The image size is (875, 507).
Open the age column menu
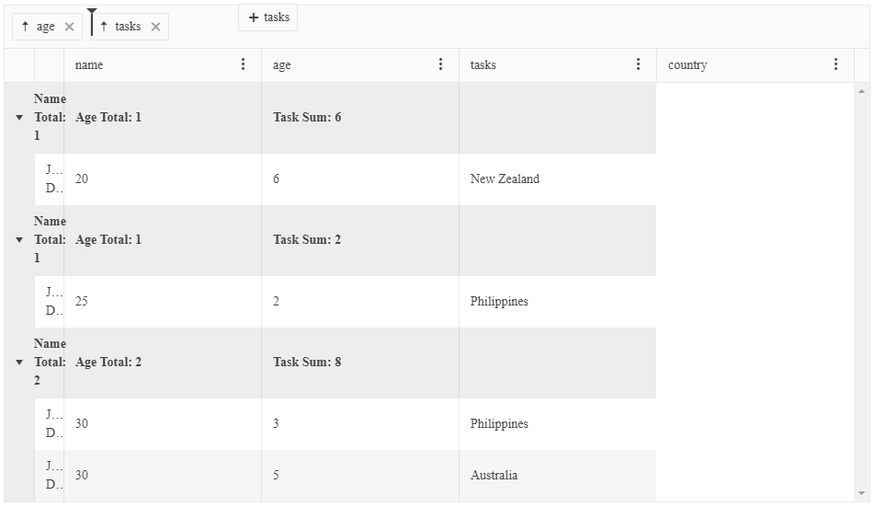pyautogui.click(x=441, y=64)
